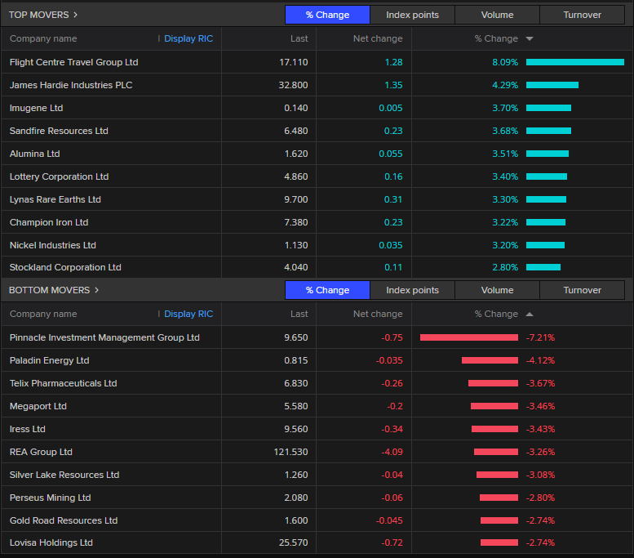
Task: Open James Hardie Industries PLC row
Action: click(x=317, y=85)
